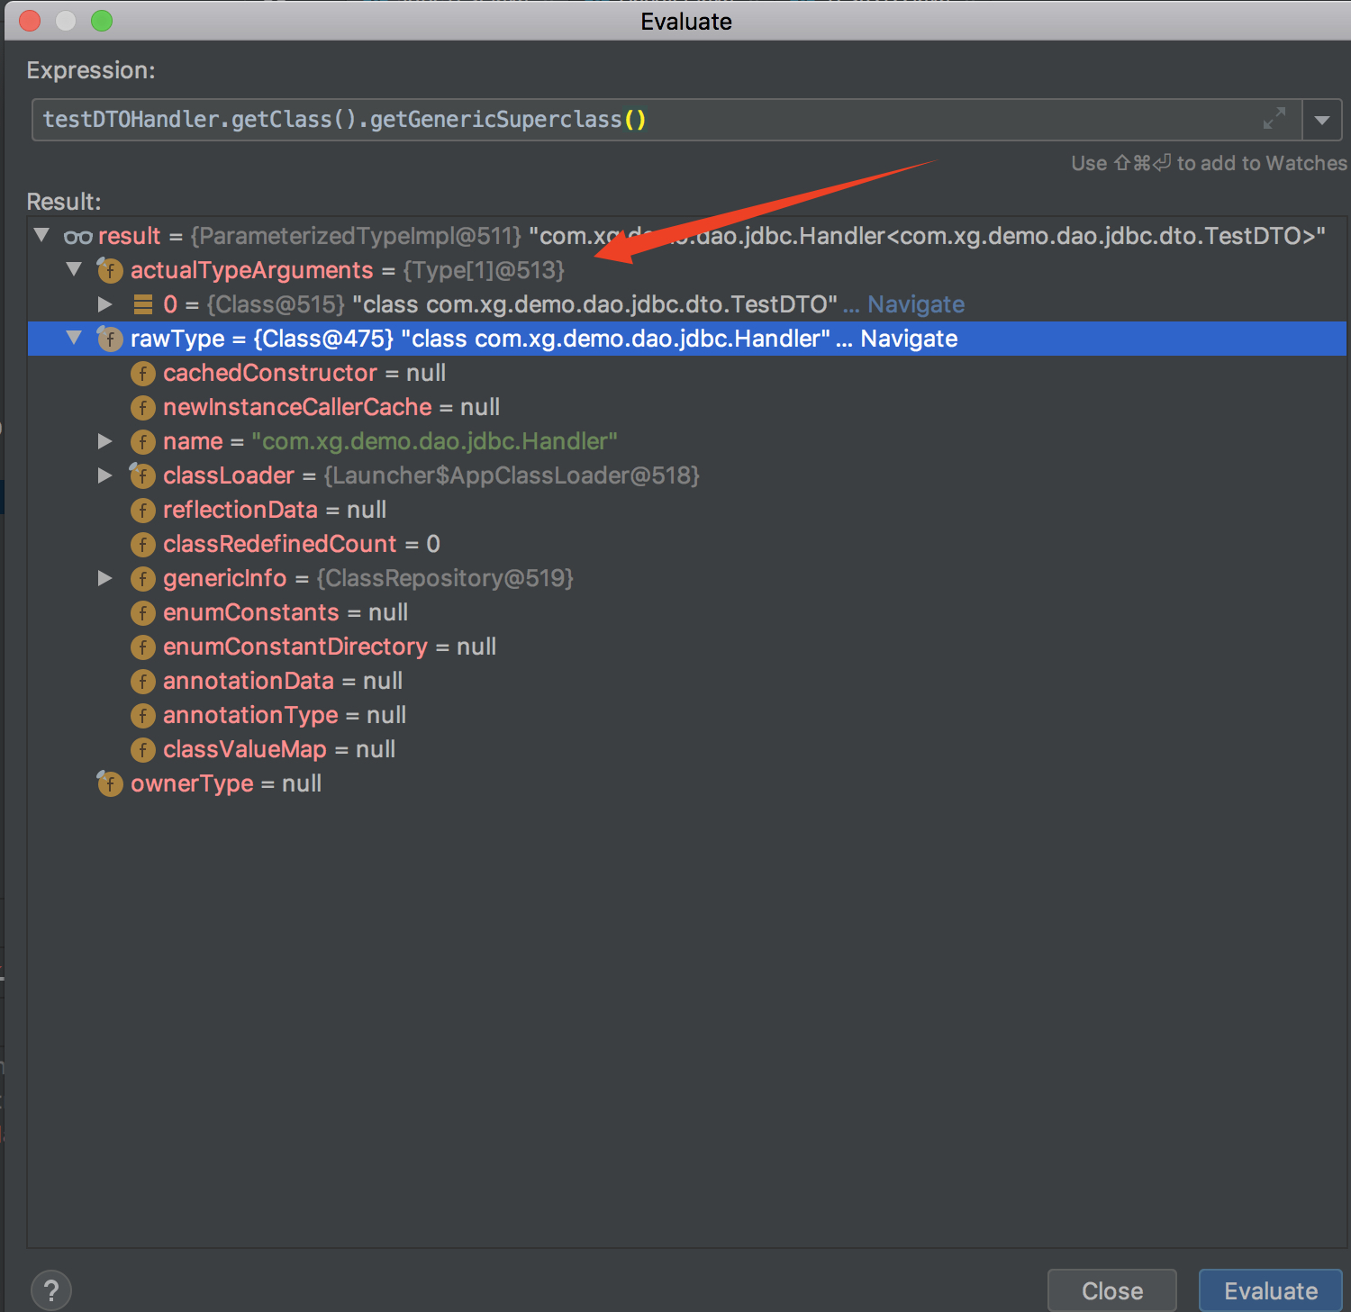This screenshot has width=1351, height=1312.
Task: Click the window zoom (green) button
Action: [x=102, y=21]
